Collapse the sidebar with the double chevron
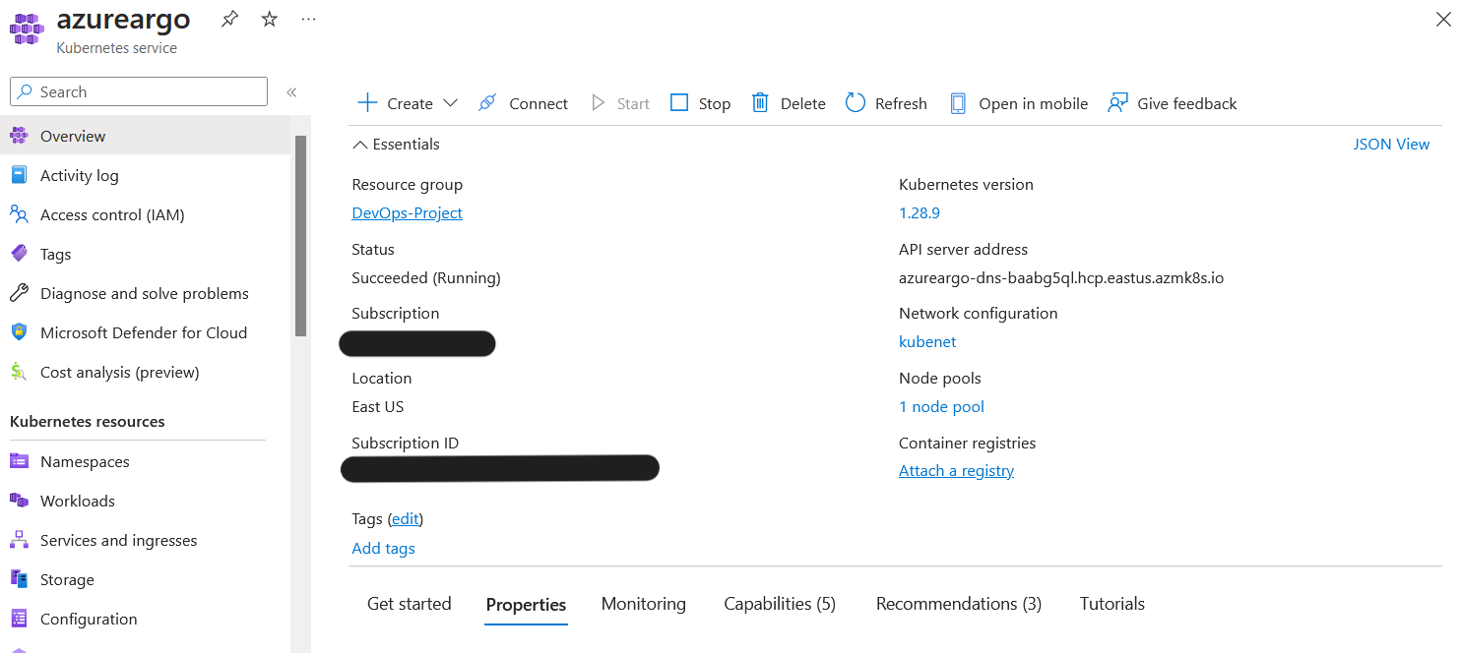Screen dimensions: 1461x653 [291, 90]
